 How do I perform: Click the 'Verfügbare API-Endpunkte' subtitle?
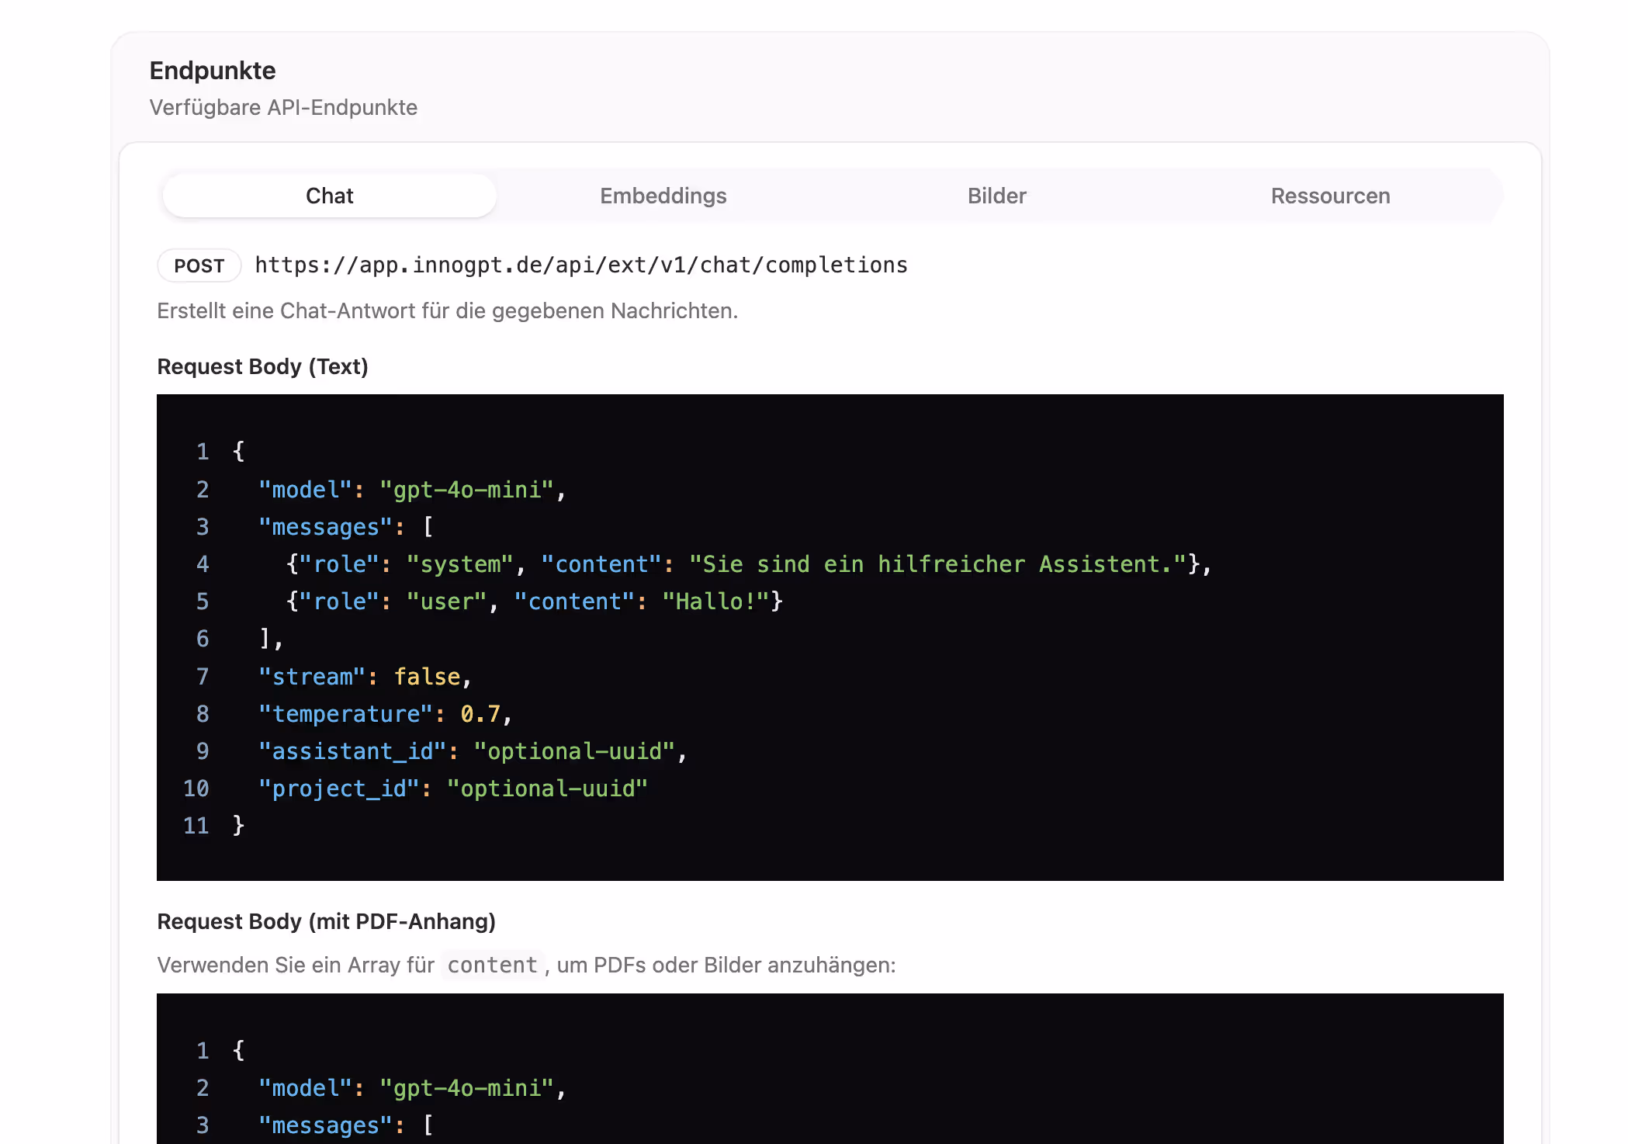pyautogui.click(x=283, y=107)
